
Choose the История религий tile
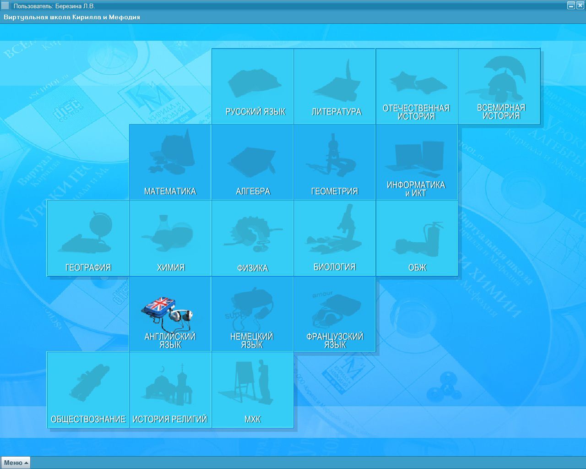(x=170, y=390)
